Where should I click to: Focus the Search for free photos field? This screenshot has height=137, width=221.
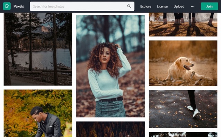82,6
